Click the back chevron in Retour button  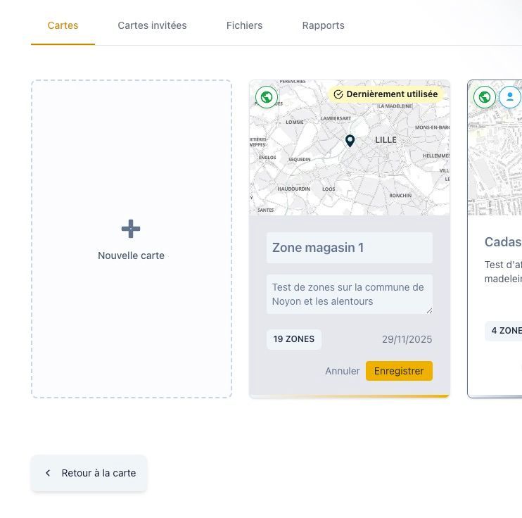(x=48, y=473)
